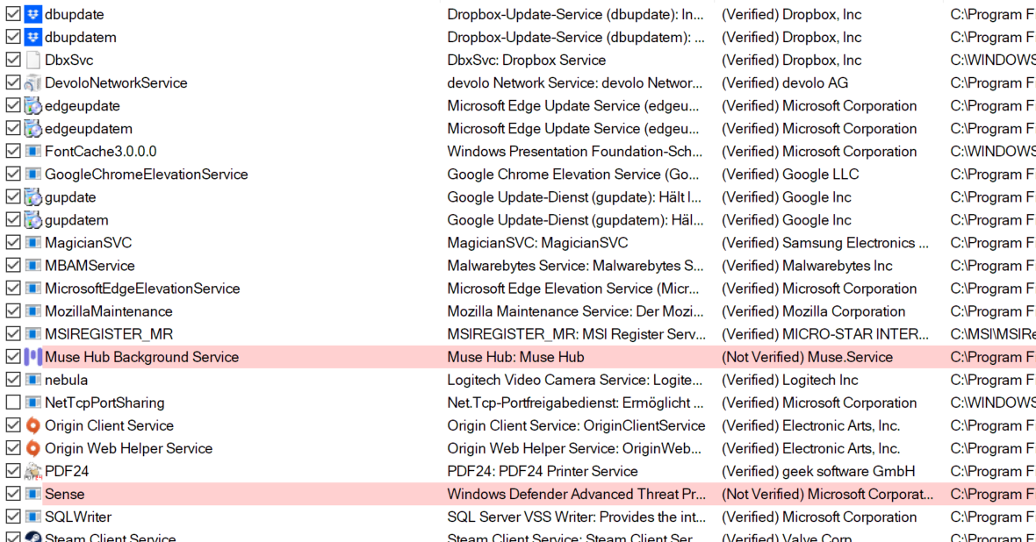1036x542 pixels.
Task: Click the installer icon beside gupdatem
Action: point(33,220)
